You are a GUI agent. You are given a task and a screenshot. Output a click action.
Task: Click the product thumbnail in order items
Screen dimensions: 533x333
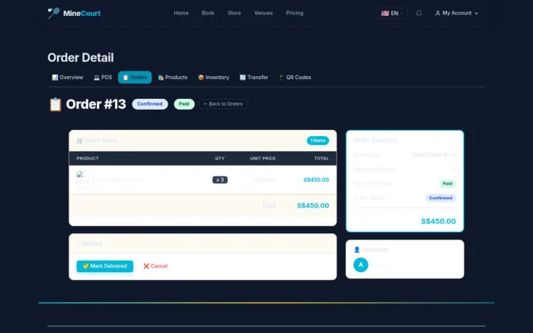85,179
